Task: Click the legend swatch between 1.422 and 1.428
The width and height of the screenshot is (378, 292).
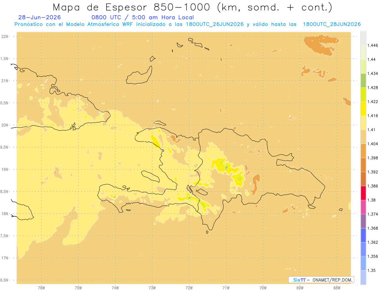Action: (363, 94)
